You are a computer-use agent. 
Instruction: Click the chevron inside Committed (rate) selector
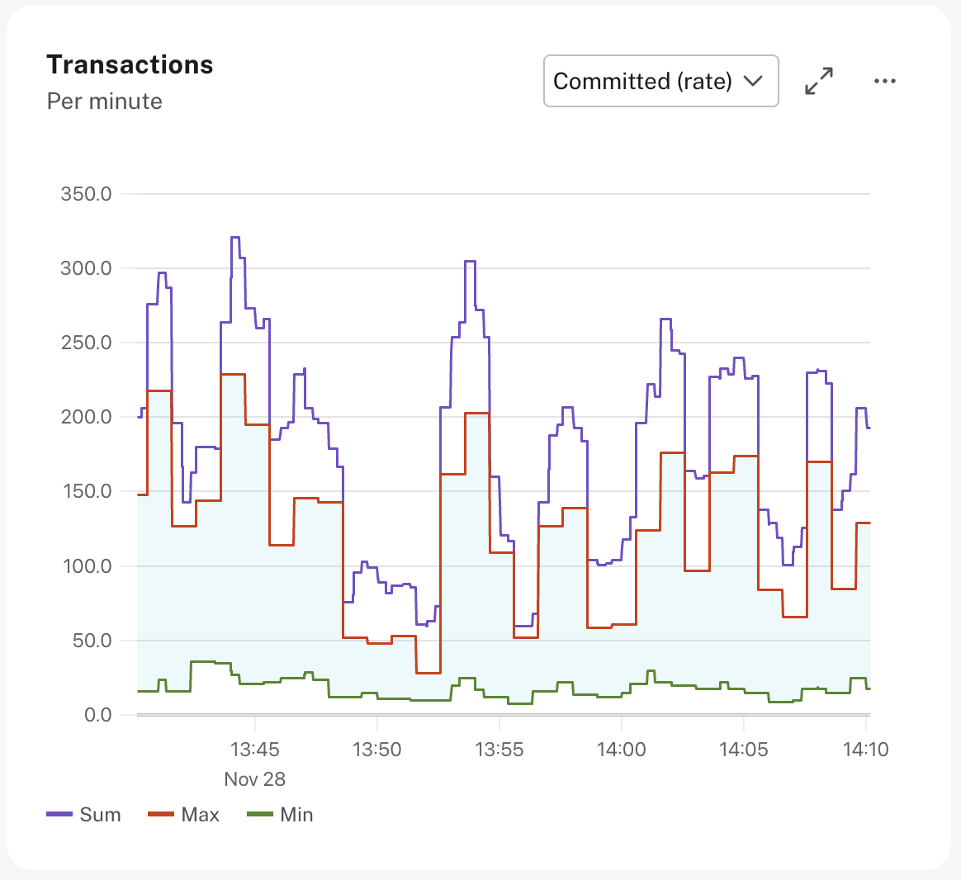click(x=754, y=81)
